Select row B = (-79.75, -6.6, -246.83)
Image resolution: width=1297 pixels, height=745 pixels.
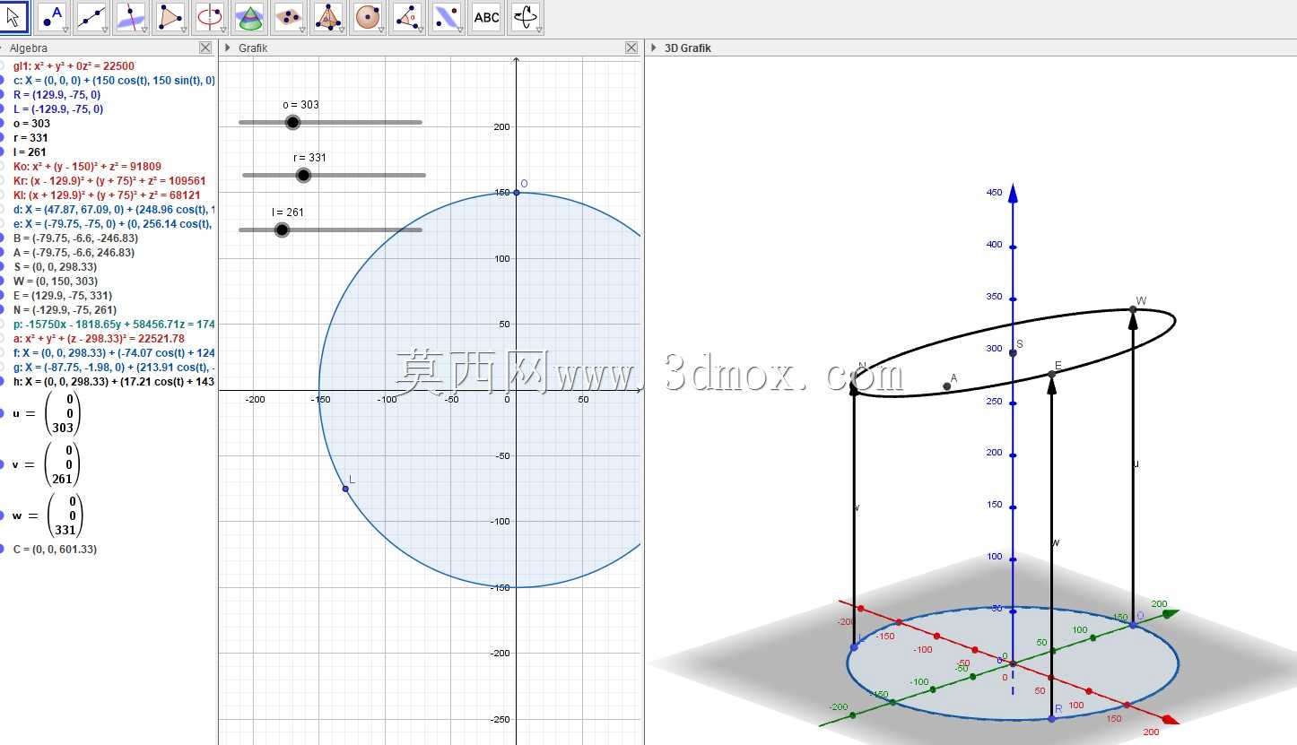point(75,238)
